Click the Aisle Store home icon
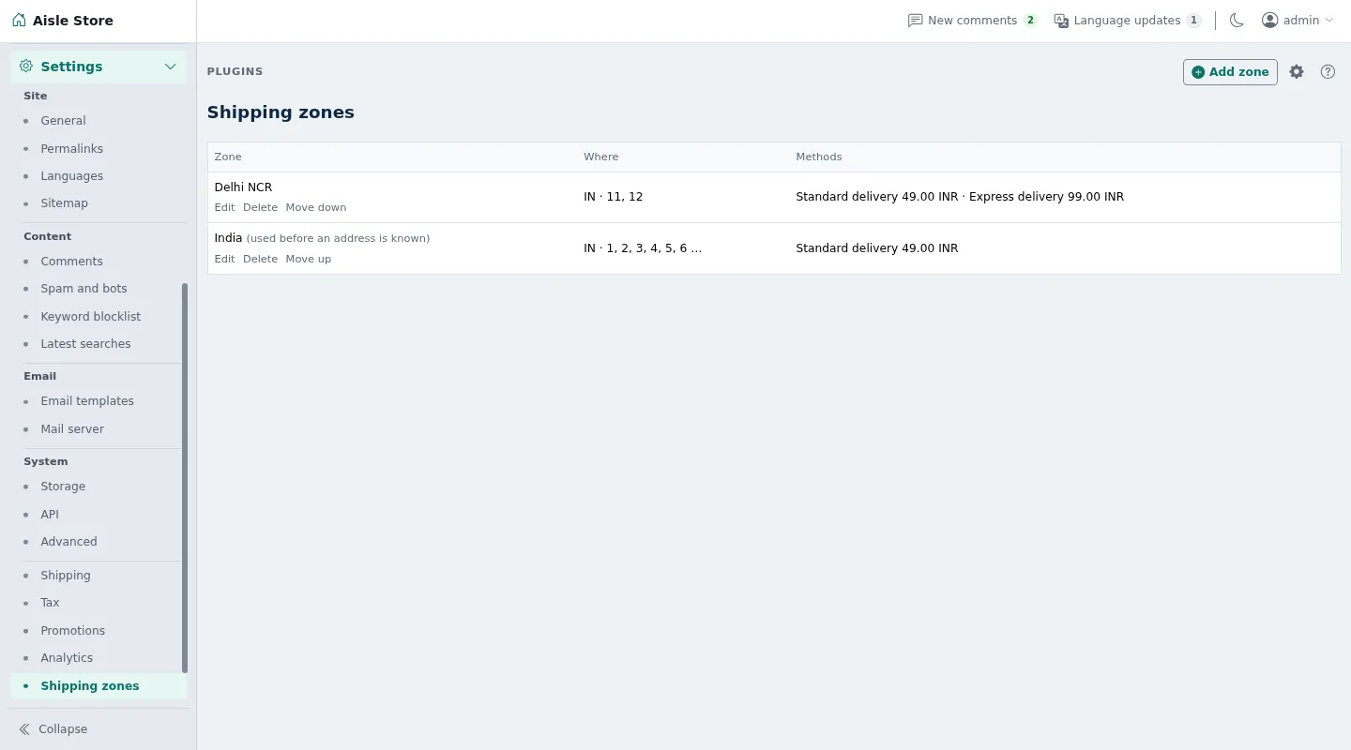The width and height of the screenshot is (1351, 750). 19,20
